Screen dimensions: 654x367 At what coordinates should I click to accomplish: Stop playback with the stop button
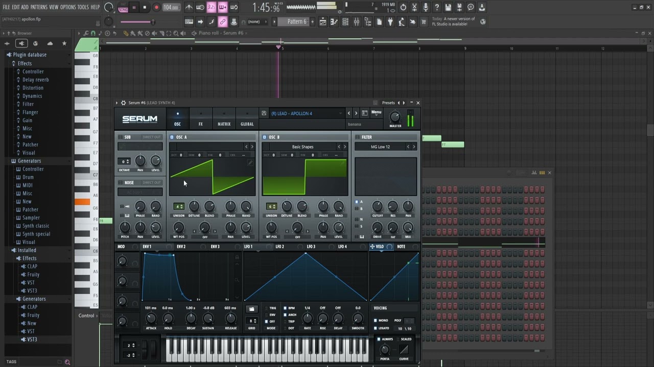click(x=145, y=7)
